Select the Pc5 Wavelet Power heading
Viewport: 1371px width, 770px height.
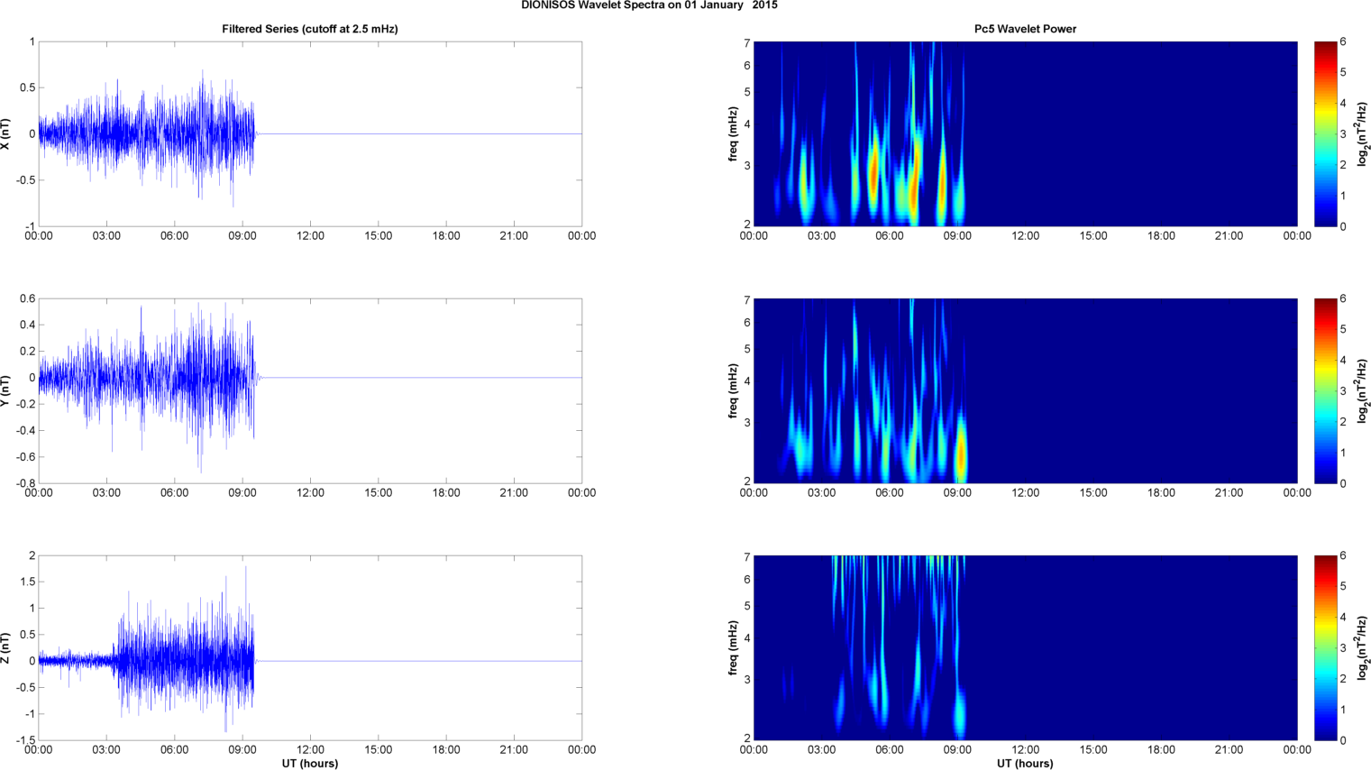[x=1025, y=29]
